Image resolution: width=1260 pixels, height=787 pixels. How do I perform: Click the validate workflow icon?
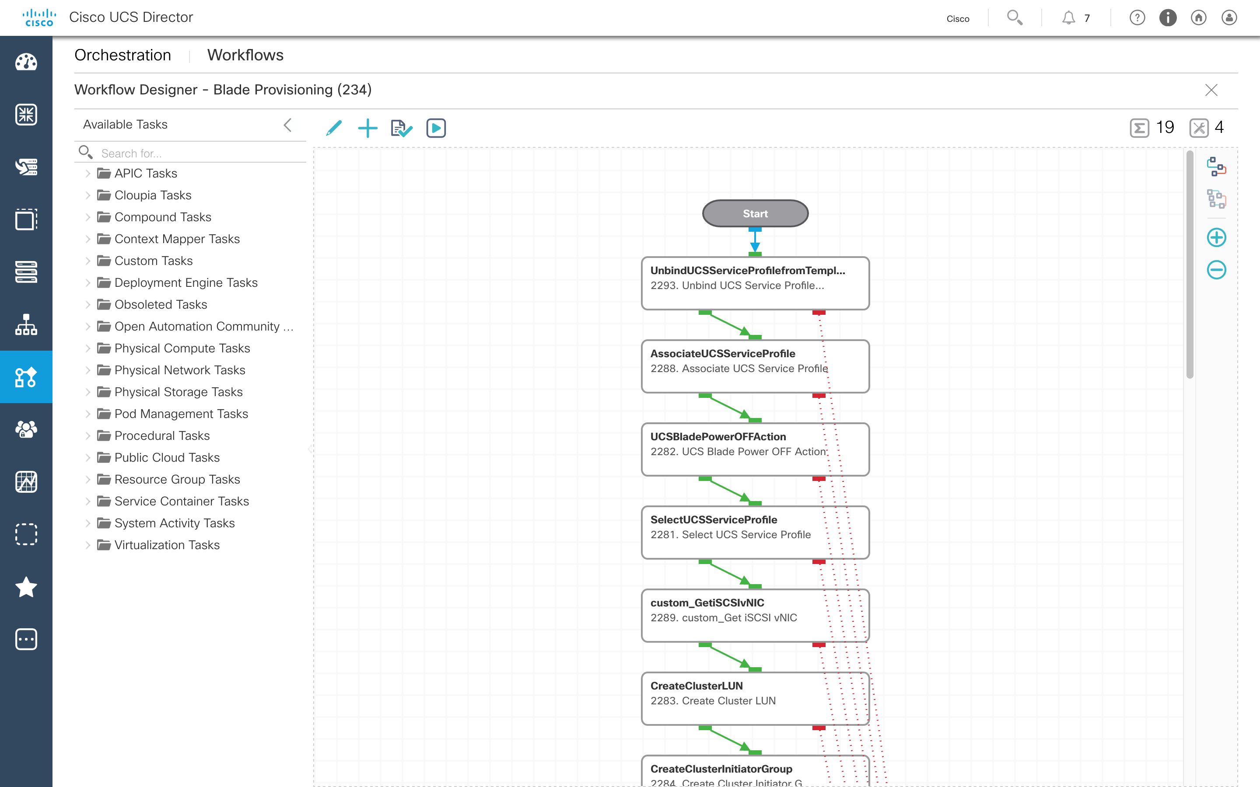coord(402,128)
